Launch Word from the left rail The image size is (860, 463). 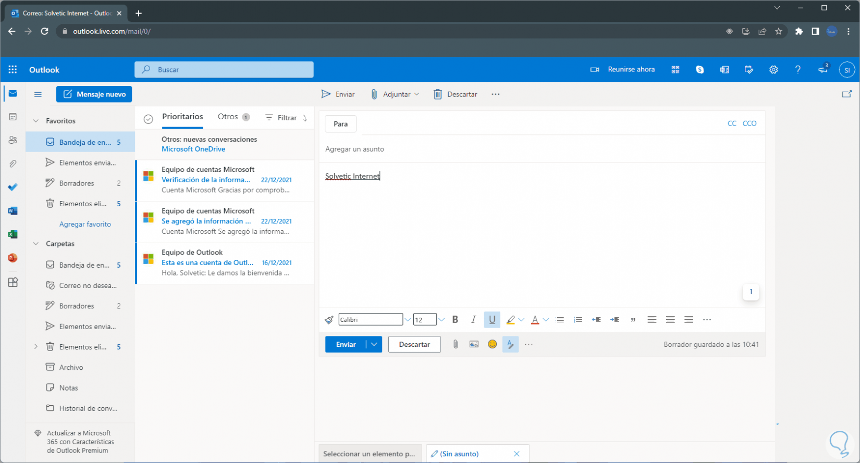tap(13, 211)
